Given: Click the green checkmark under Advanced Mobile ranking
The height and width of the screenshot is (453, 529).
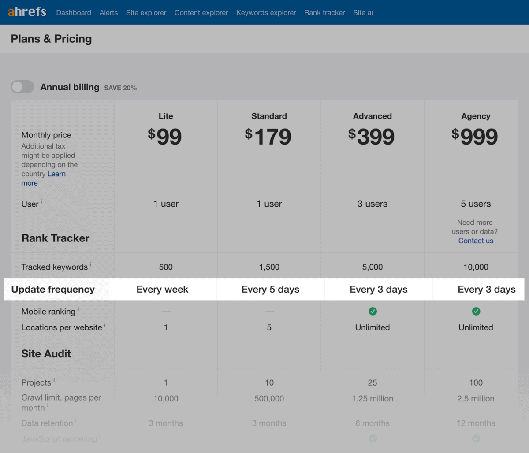Looking at the screenshot, I should 373,311.
